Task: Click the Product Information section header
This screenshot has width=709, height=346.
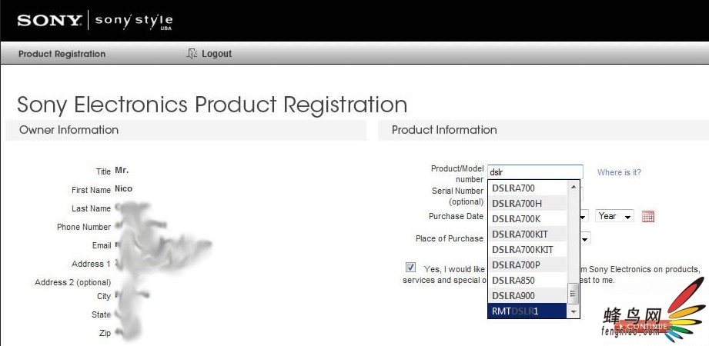Action: click(543, 130)
